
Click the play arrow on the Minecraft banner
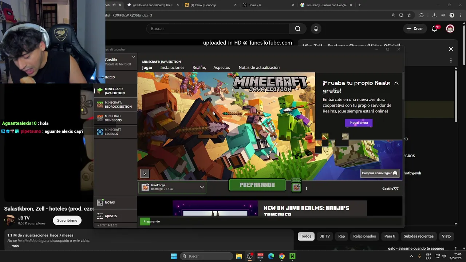tap(145, 173)
